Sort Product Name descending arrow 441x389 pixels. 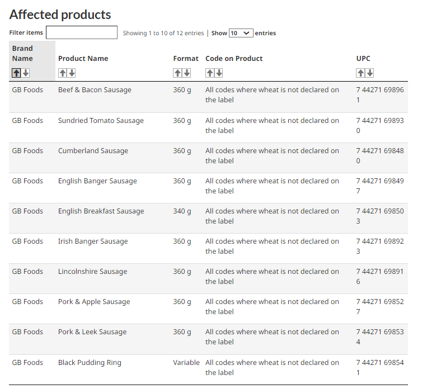(72, 73)
